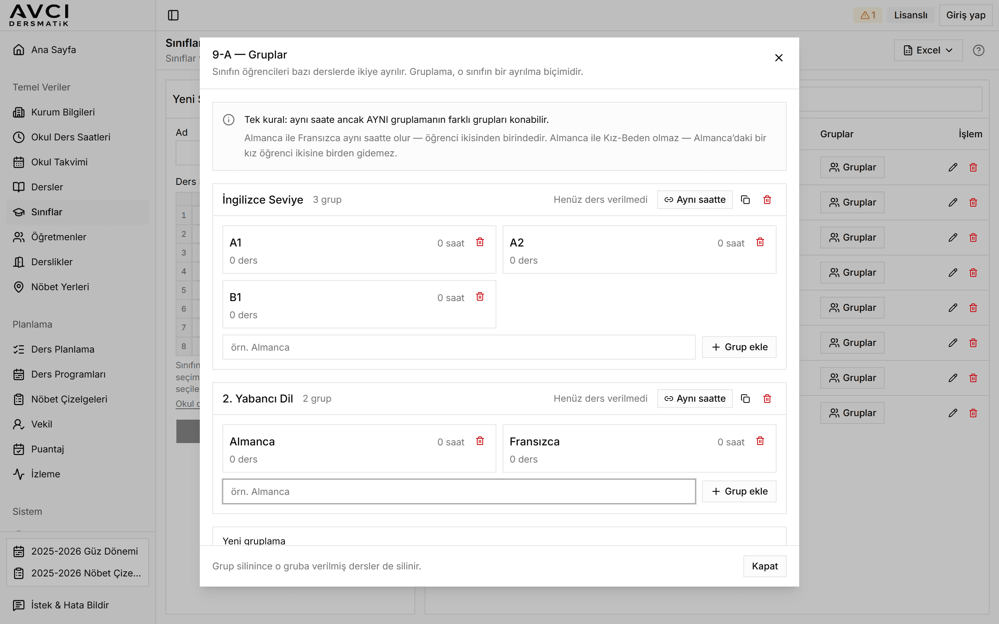This screenshot has height=624, width=999.
Task: Navigate to Dersler
Action: point(78,187)
